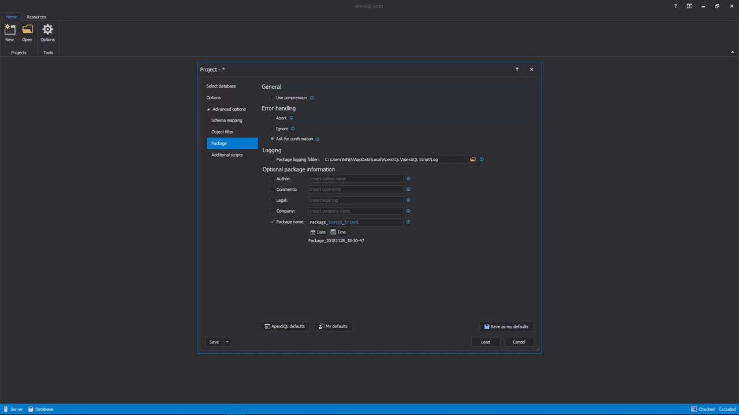This screenshot has width=739, height=415.
Task: Click the Save as my defaults button
Action: [x=506, y=327]
